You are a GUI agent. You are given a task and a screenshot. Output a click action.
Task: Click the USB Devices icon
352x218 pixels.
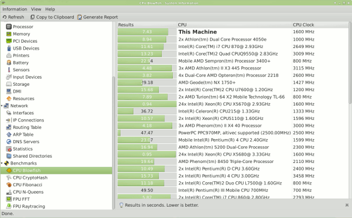point(9,48)
